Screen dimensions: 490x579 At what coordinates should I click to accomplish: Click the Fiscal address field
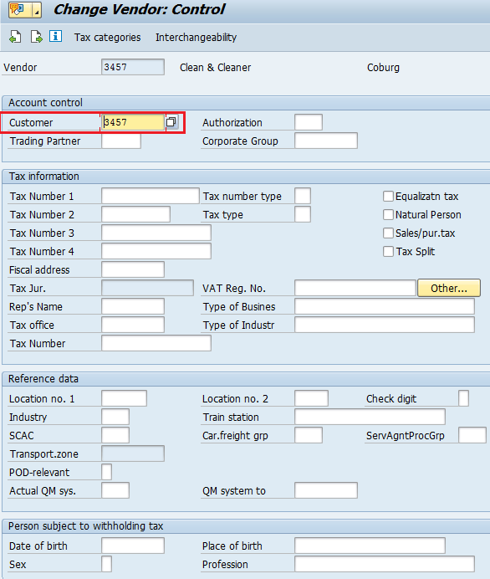coord(133,269)
